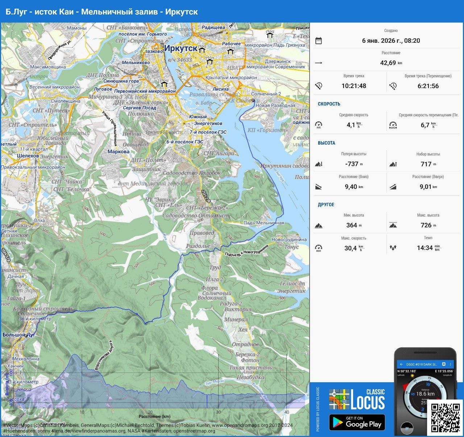
Task: Click the calendar icon beside creation date
Action: point(319,41)
